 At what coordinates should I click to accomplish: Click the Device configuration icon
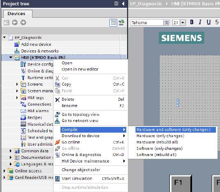tap(23, 64)
